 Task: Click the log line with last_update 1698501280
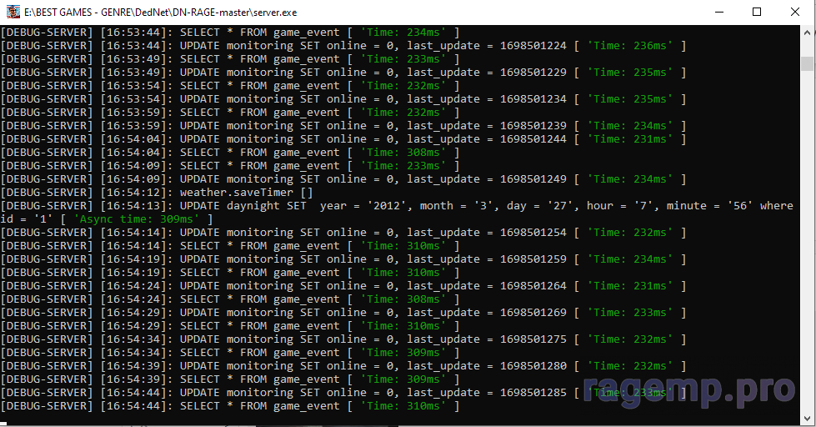[x=343, y=365]
